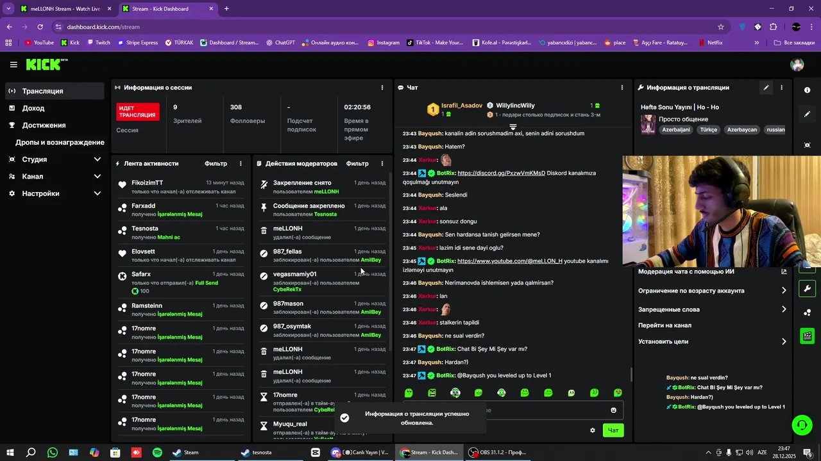Viewport: 821px width, 461px height.
Task: Click the green clapperboard icon in right sidebar
Action: [807, 336]
